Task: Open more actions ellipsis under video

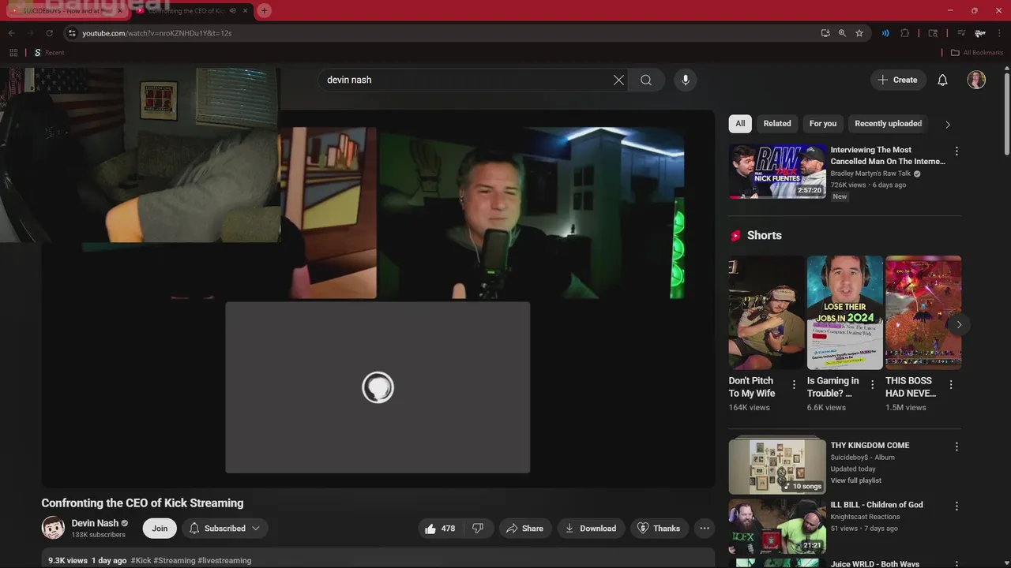Action: point(705,529)
